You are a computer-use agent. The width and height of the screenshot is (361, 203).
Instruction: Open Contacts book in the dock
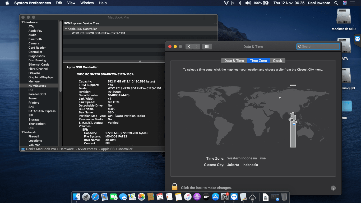151,197
